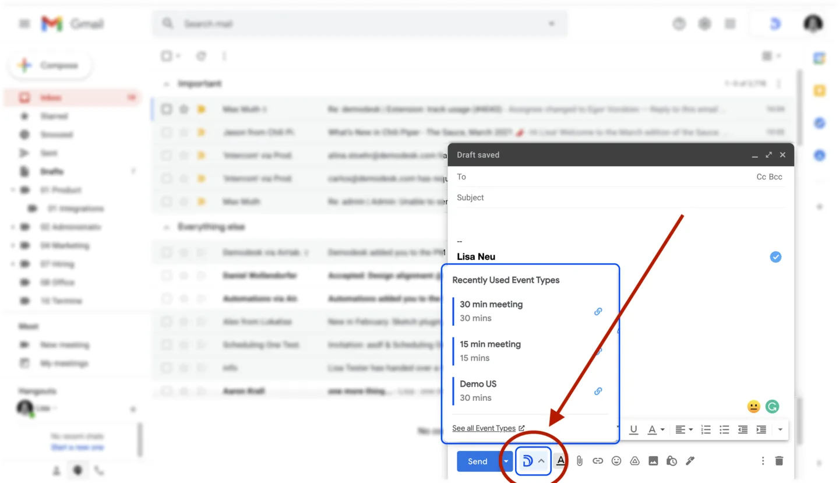Insert link with the chain icon in compose toolbar
The image size is (839, 483).
pyautogui.click(x=598, y=461)
